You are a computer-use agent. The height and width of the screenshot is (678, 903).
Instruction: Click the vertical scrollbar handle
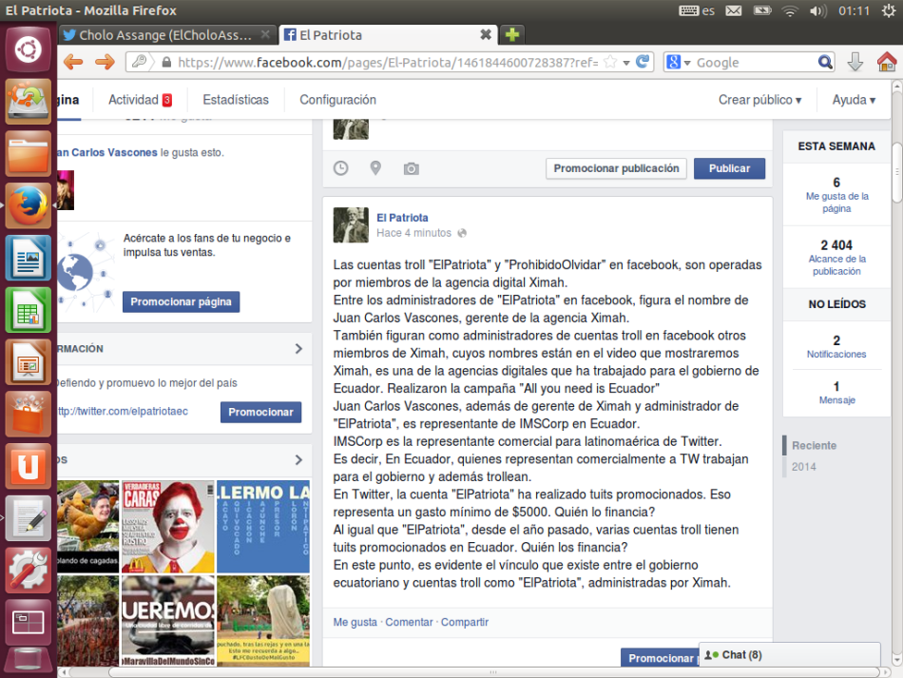896,173
